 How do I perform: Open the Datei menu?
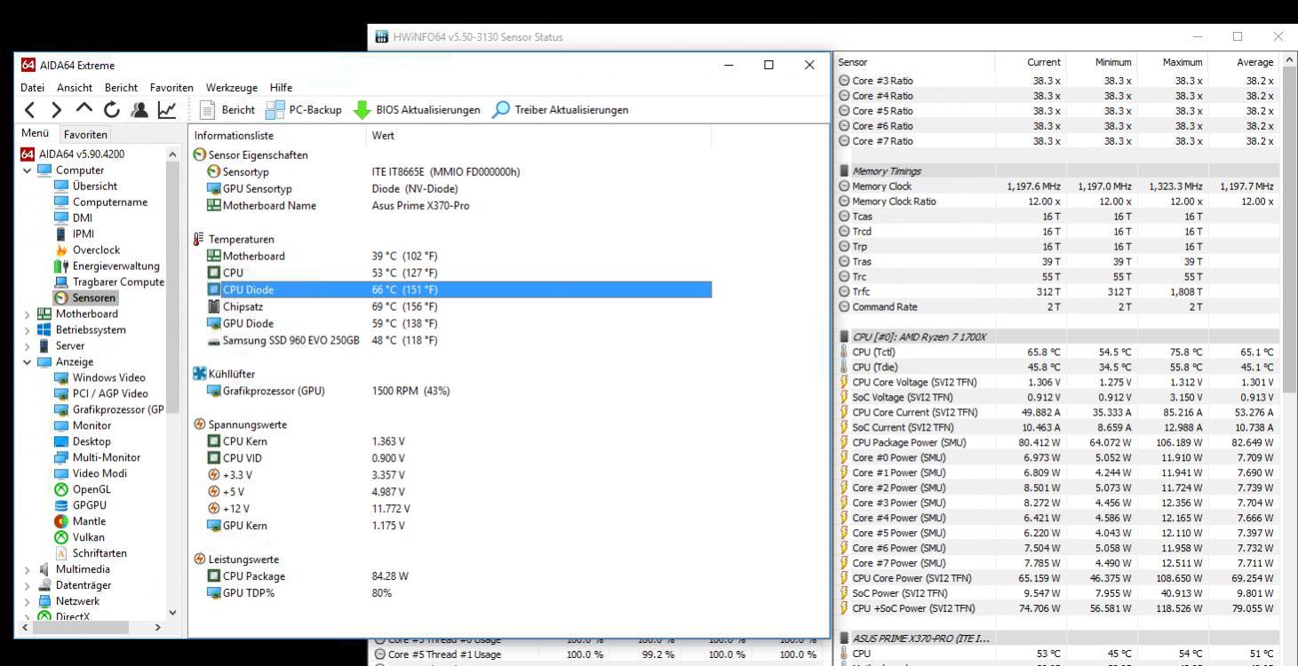pos(32,88)
